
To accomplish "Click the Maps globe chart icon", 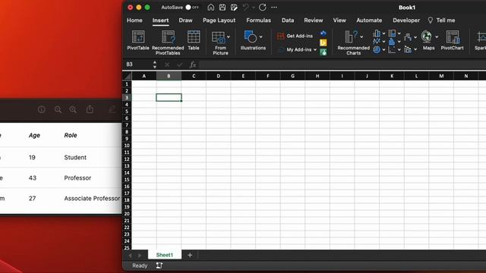I will coord(427,37).
